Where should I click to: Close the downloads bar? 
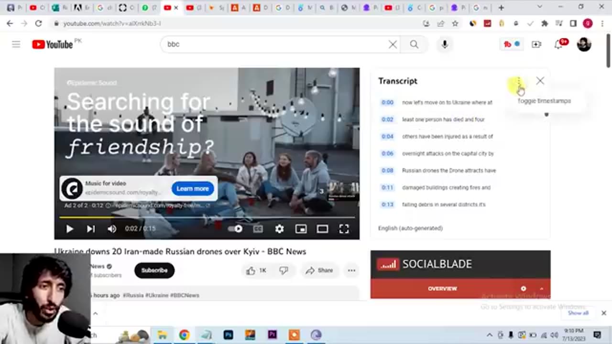tap(603, 313)
